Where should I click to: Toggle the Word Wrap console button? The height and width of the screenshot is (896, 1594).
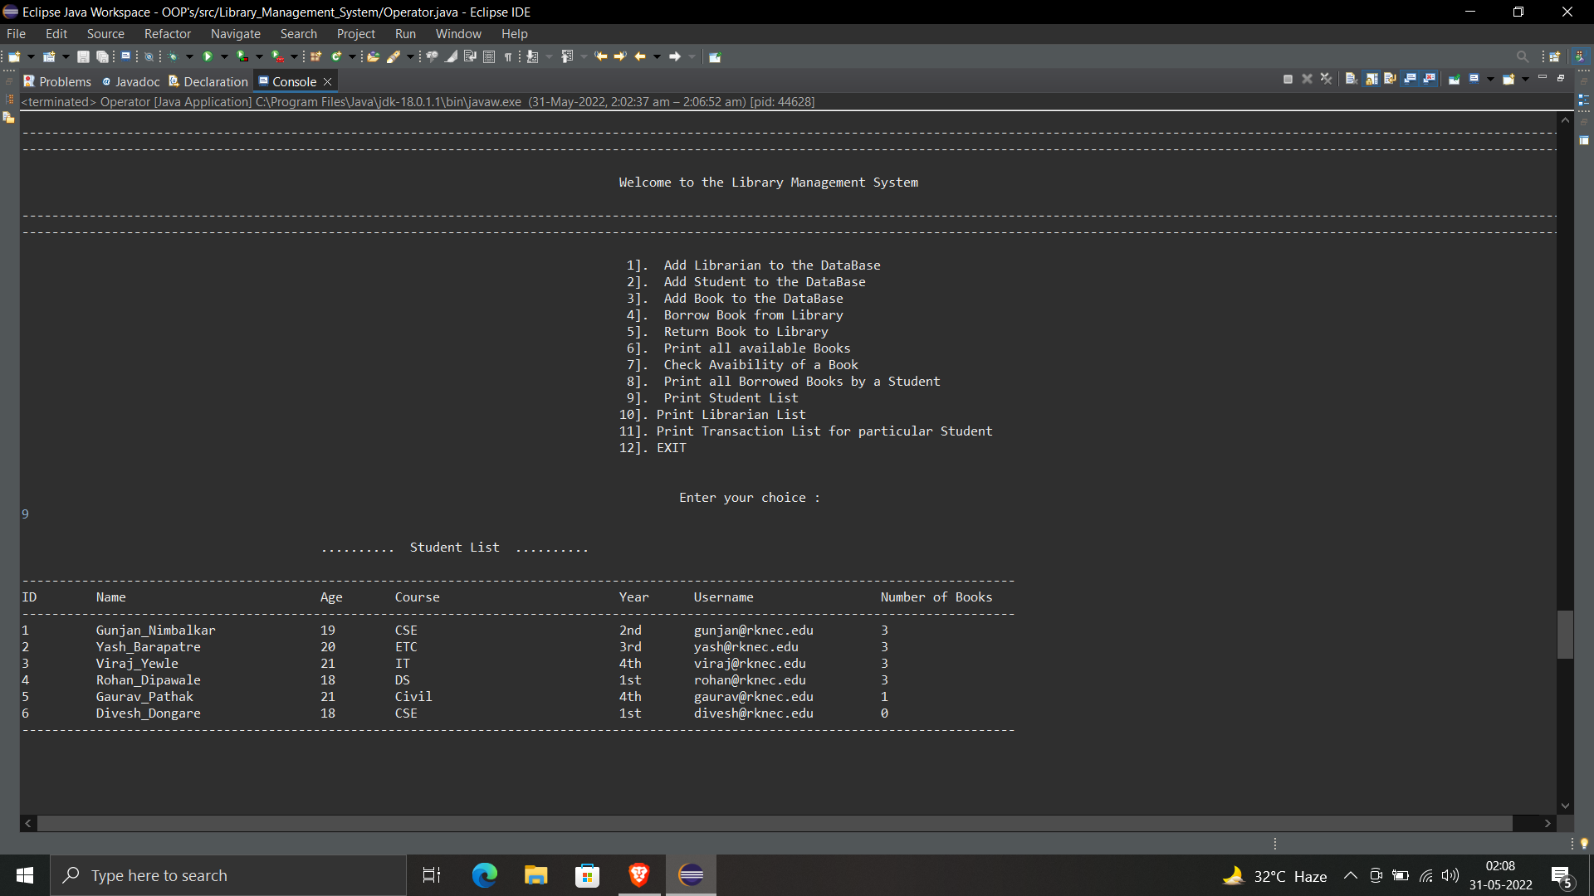click(1390, 79)
